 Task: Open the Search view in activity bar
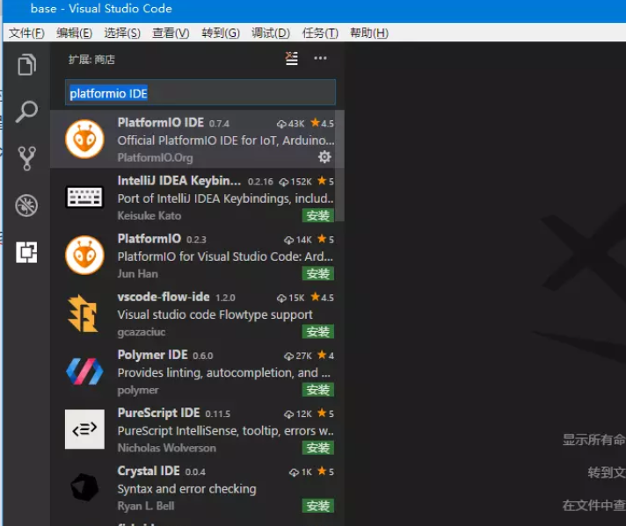(x=27, y=112)
